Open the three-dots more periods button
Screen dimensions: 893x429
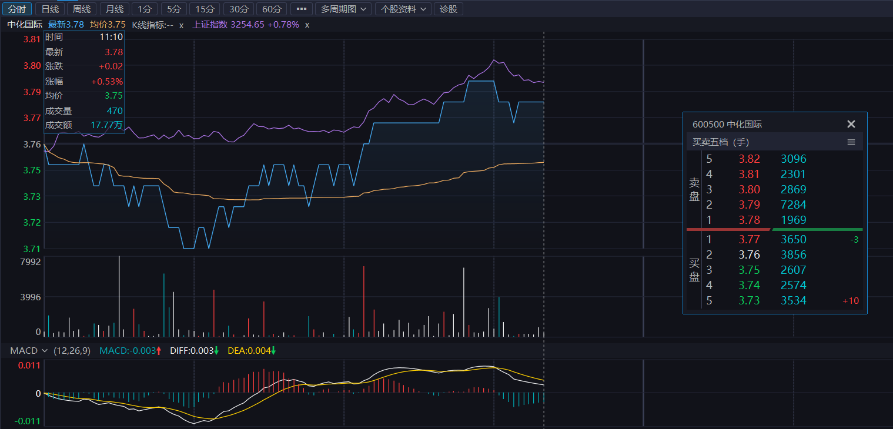point(302,9)
